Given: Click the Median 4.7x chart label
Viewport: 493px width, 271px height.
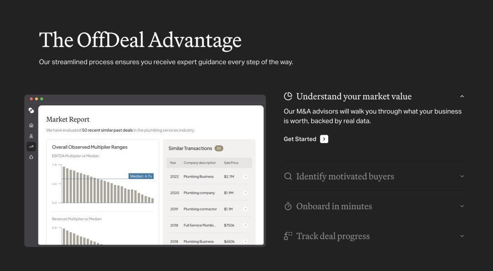Looking at the screenshot, I should click(x=141, y=176).
